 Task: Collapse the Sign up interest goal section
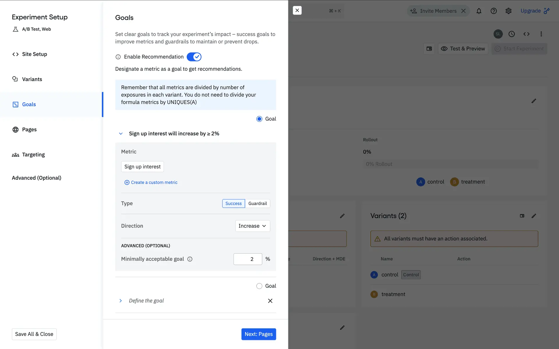(121, 134)
